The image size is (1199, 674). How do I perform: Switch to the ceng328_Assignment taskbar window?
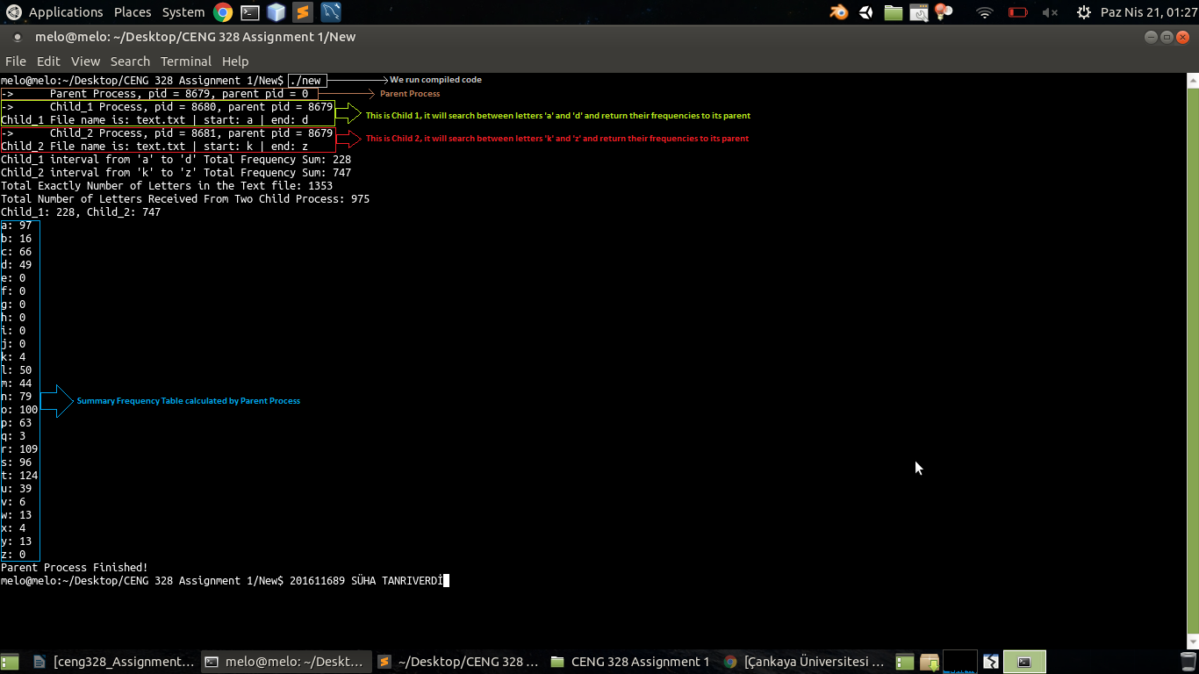point(113,662)
